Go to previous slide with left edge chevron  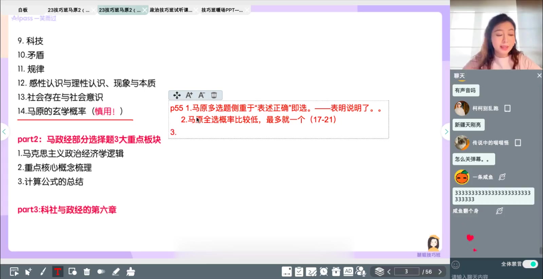coord(4,131)
